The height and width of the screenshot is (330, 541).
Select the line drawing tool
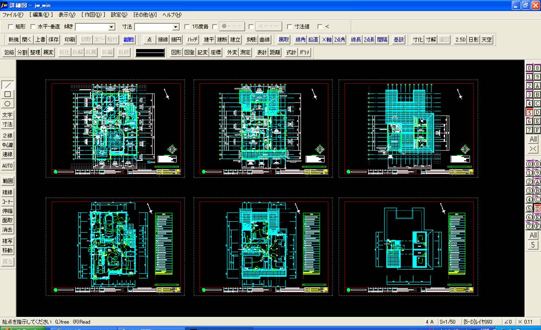click(x=8, y=85)
